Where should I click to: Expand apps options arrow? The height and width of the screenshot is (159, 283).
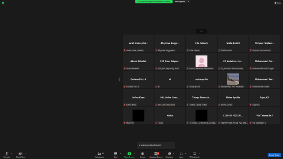pyautogui.click(x=185, y=154)
